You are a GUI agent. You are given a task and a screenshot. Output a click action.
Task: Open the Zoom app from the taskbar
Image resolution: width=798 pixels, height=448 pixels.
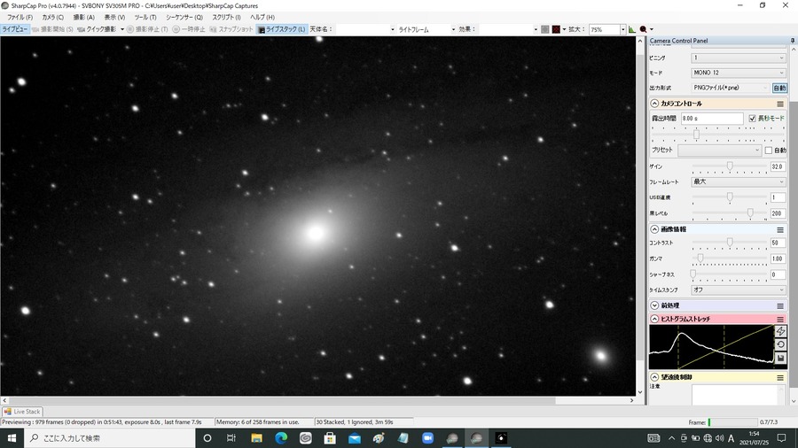click(x=427, y=438)
